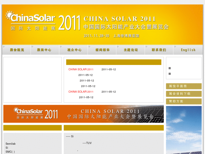
Task: Open the 展馆平面图 sidebar button
Action: (x=184, y=86)
